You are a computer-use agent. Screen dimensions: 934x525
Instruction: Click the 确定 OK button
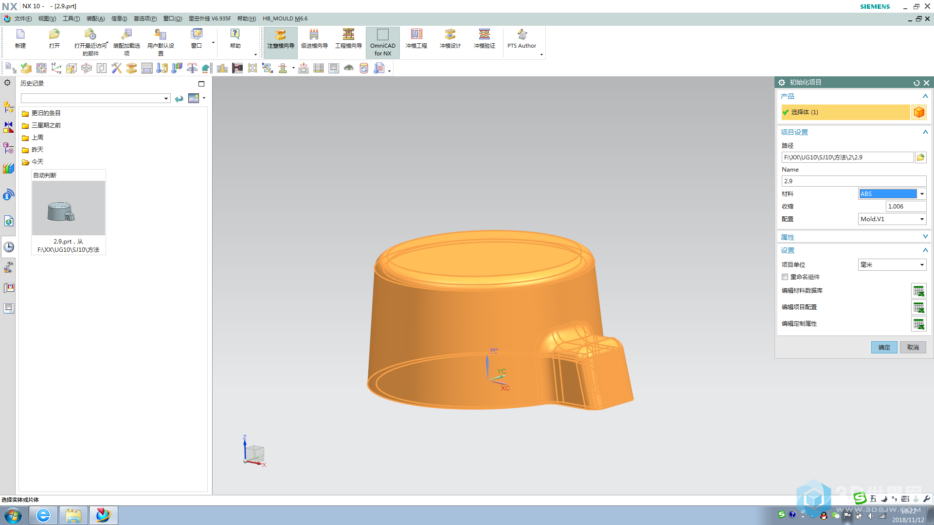884,347
